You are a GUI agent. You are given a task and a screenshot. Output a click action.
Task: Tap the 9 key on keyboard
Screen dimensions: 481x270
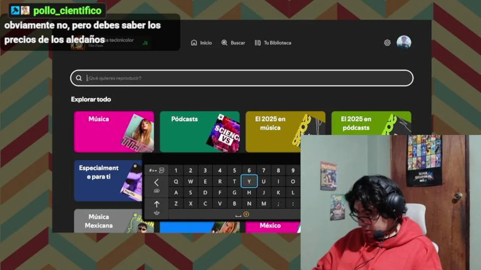pos(293,171)
